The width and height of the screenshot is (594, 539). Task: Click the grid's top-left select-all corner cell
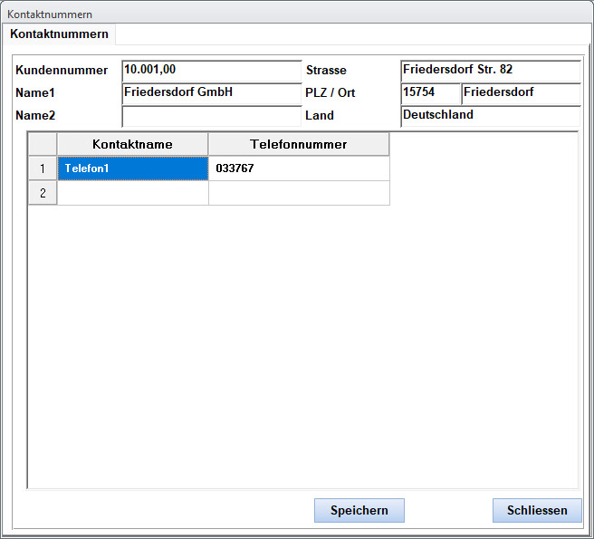pos(43,144)
